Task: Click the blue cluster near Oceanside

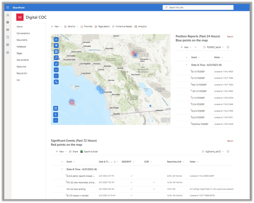Action: (100, 90)
